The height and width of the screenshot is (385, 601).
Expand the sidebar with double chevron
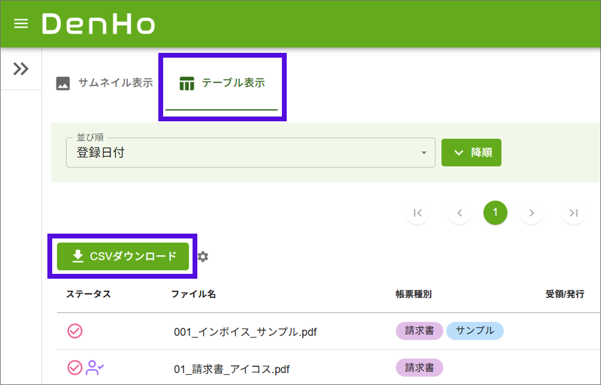[x=21, y=69]
